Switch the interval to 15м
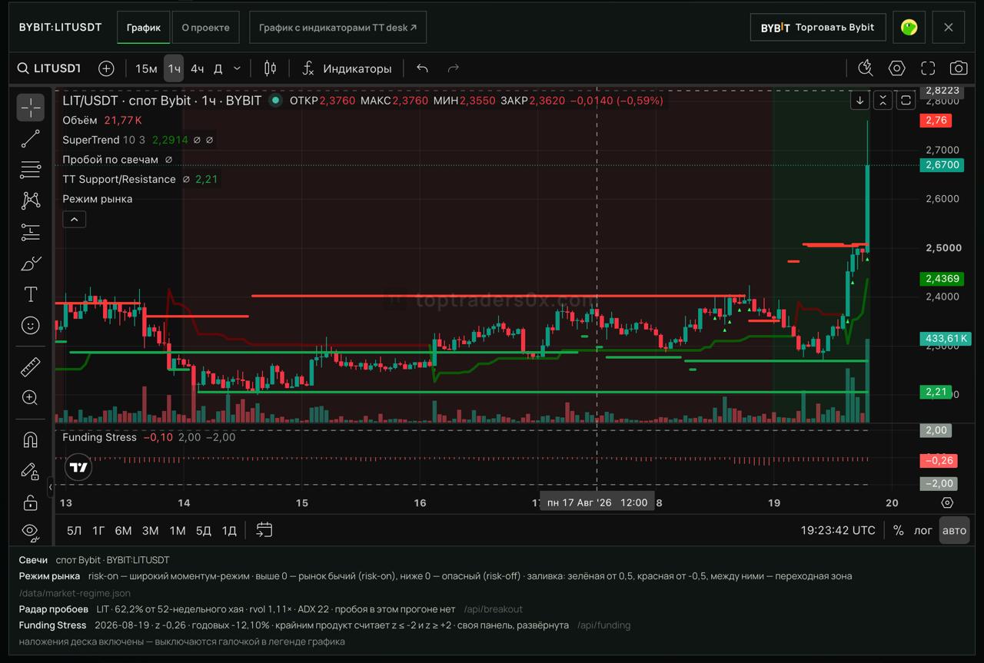The image size is (984, 663). point(146,68)
